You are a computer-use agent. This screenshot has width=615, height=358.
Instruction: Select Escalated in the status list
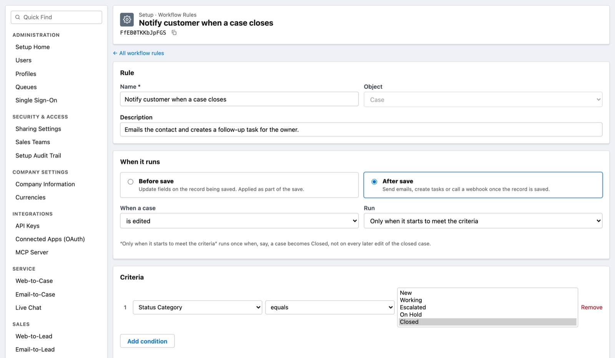(x=487, y=307)
